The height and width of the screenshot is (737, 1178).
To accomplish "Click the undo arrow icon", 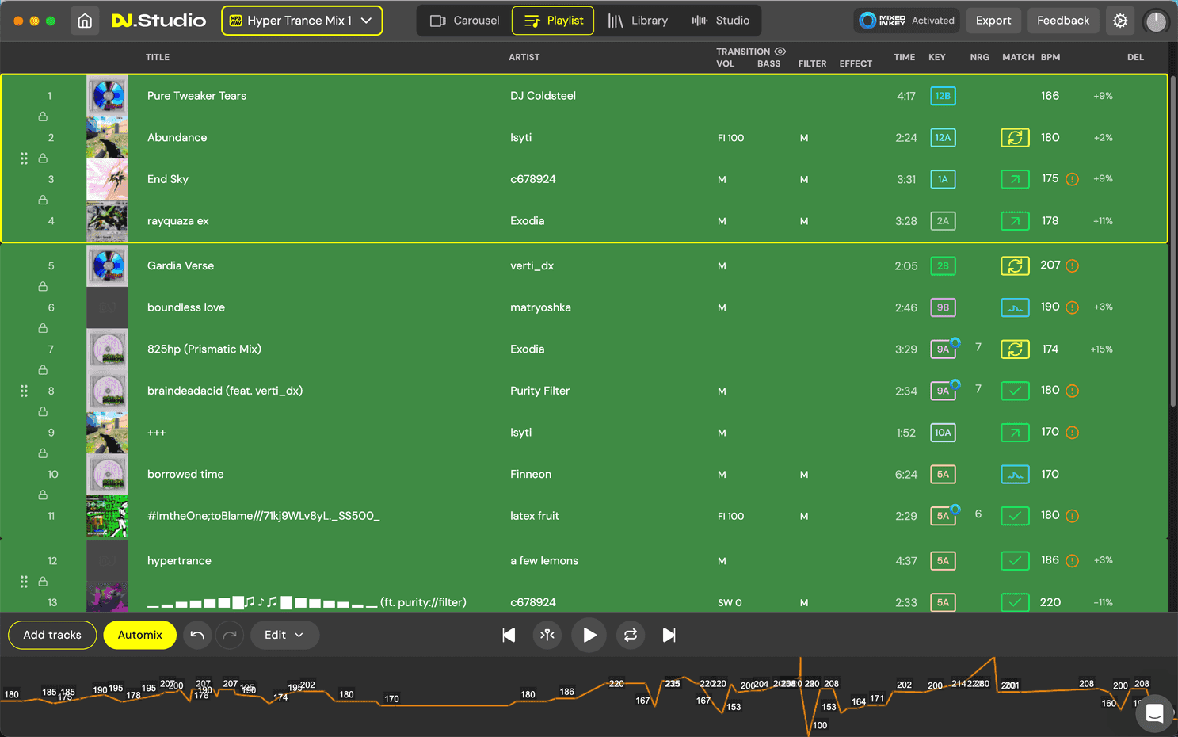I will [x=197, y=635].
